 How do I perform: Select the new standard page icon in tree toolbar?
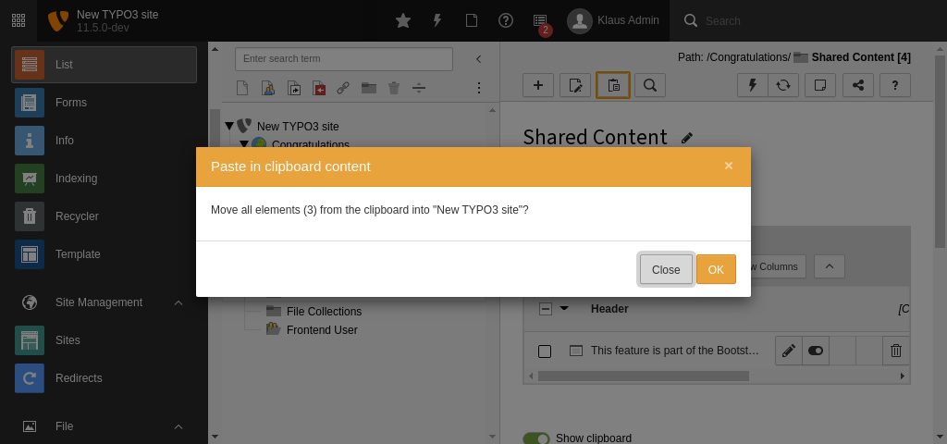242,88
